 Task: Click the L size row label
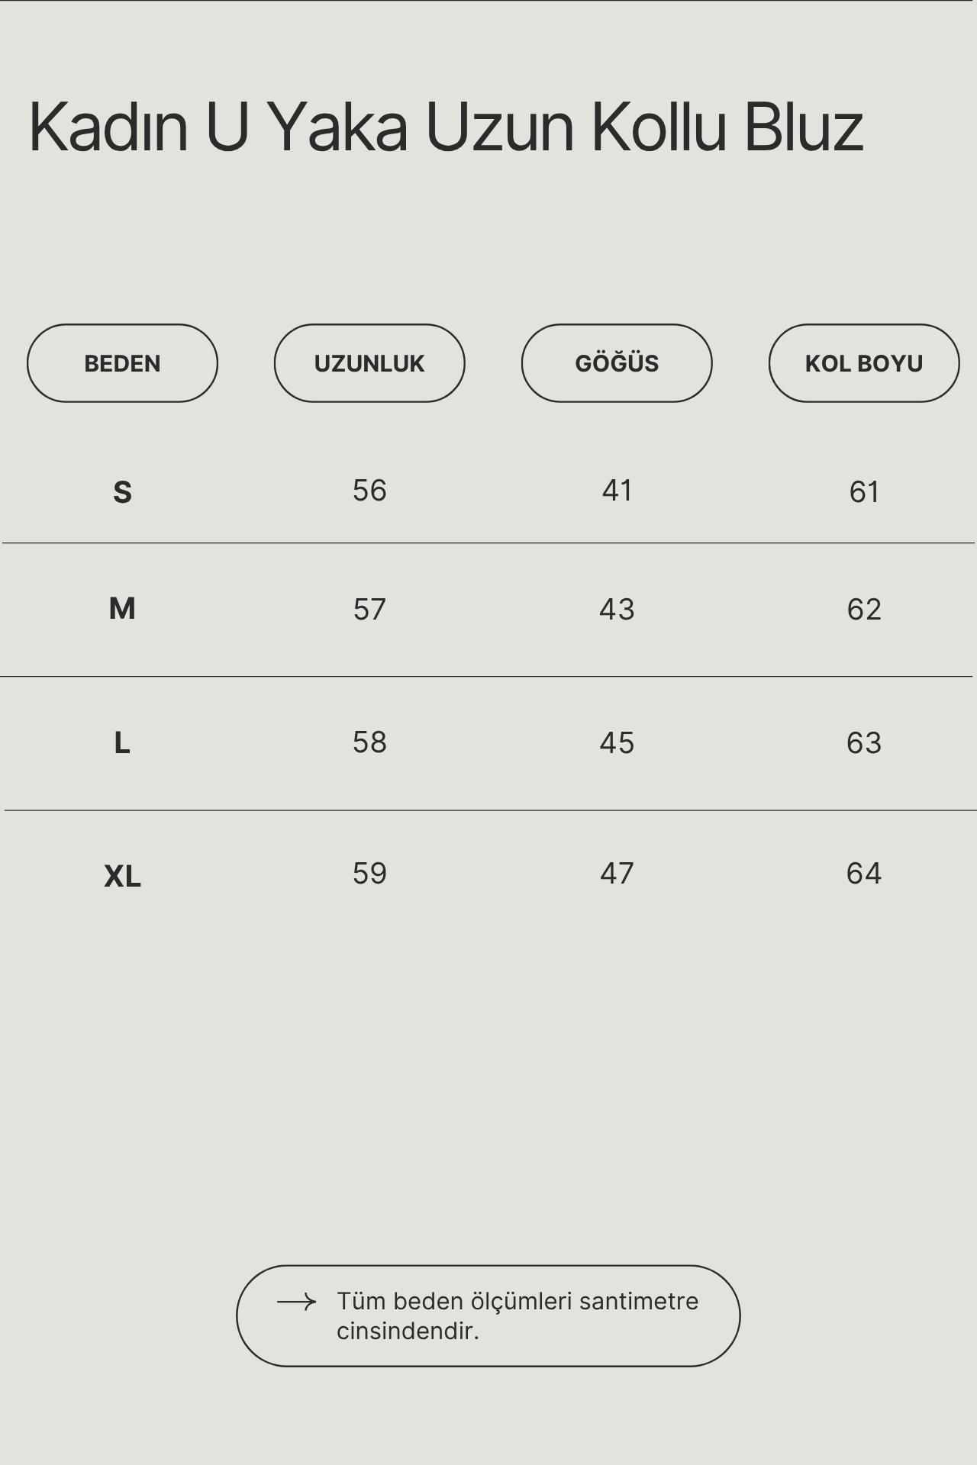click(x=122, y=742)
